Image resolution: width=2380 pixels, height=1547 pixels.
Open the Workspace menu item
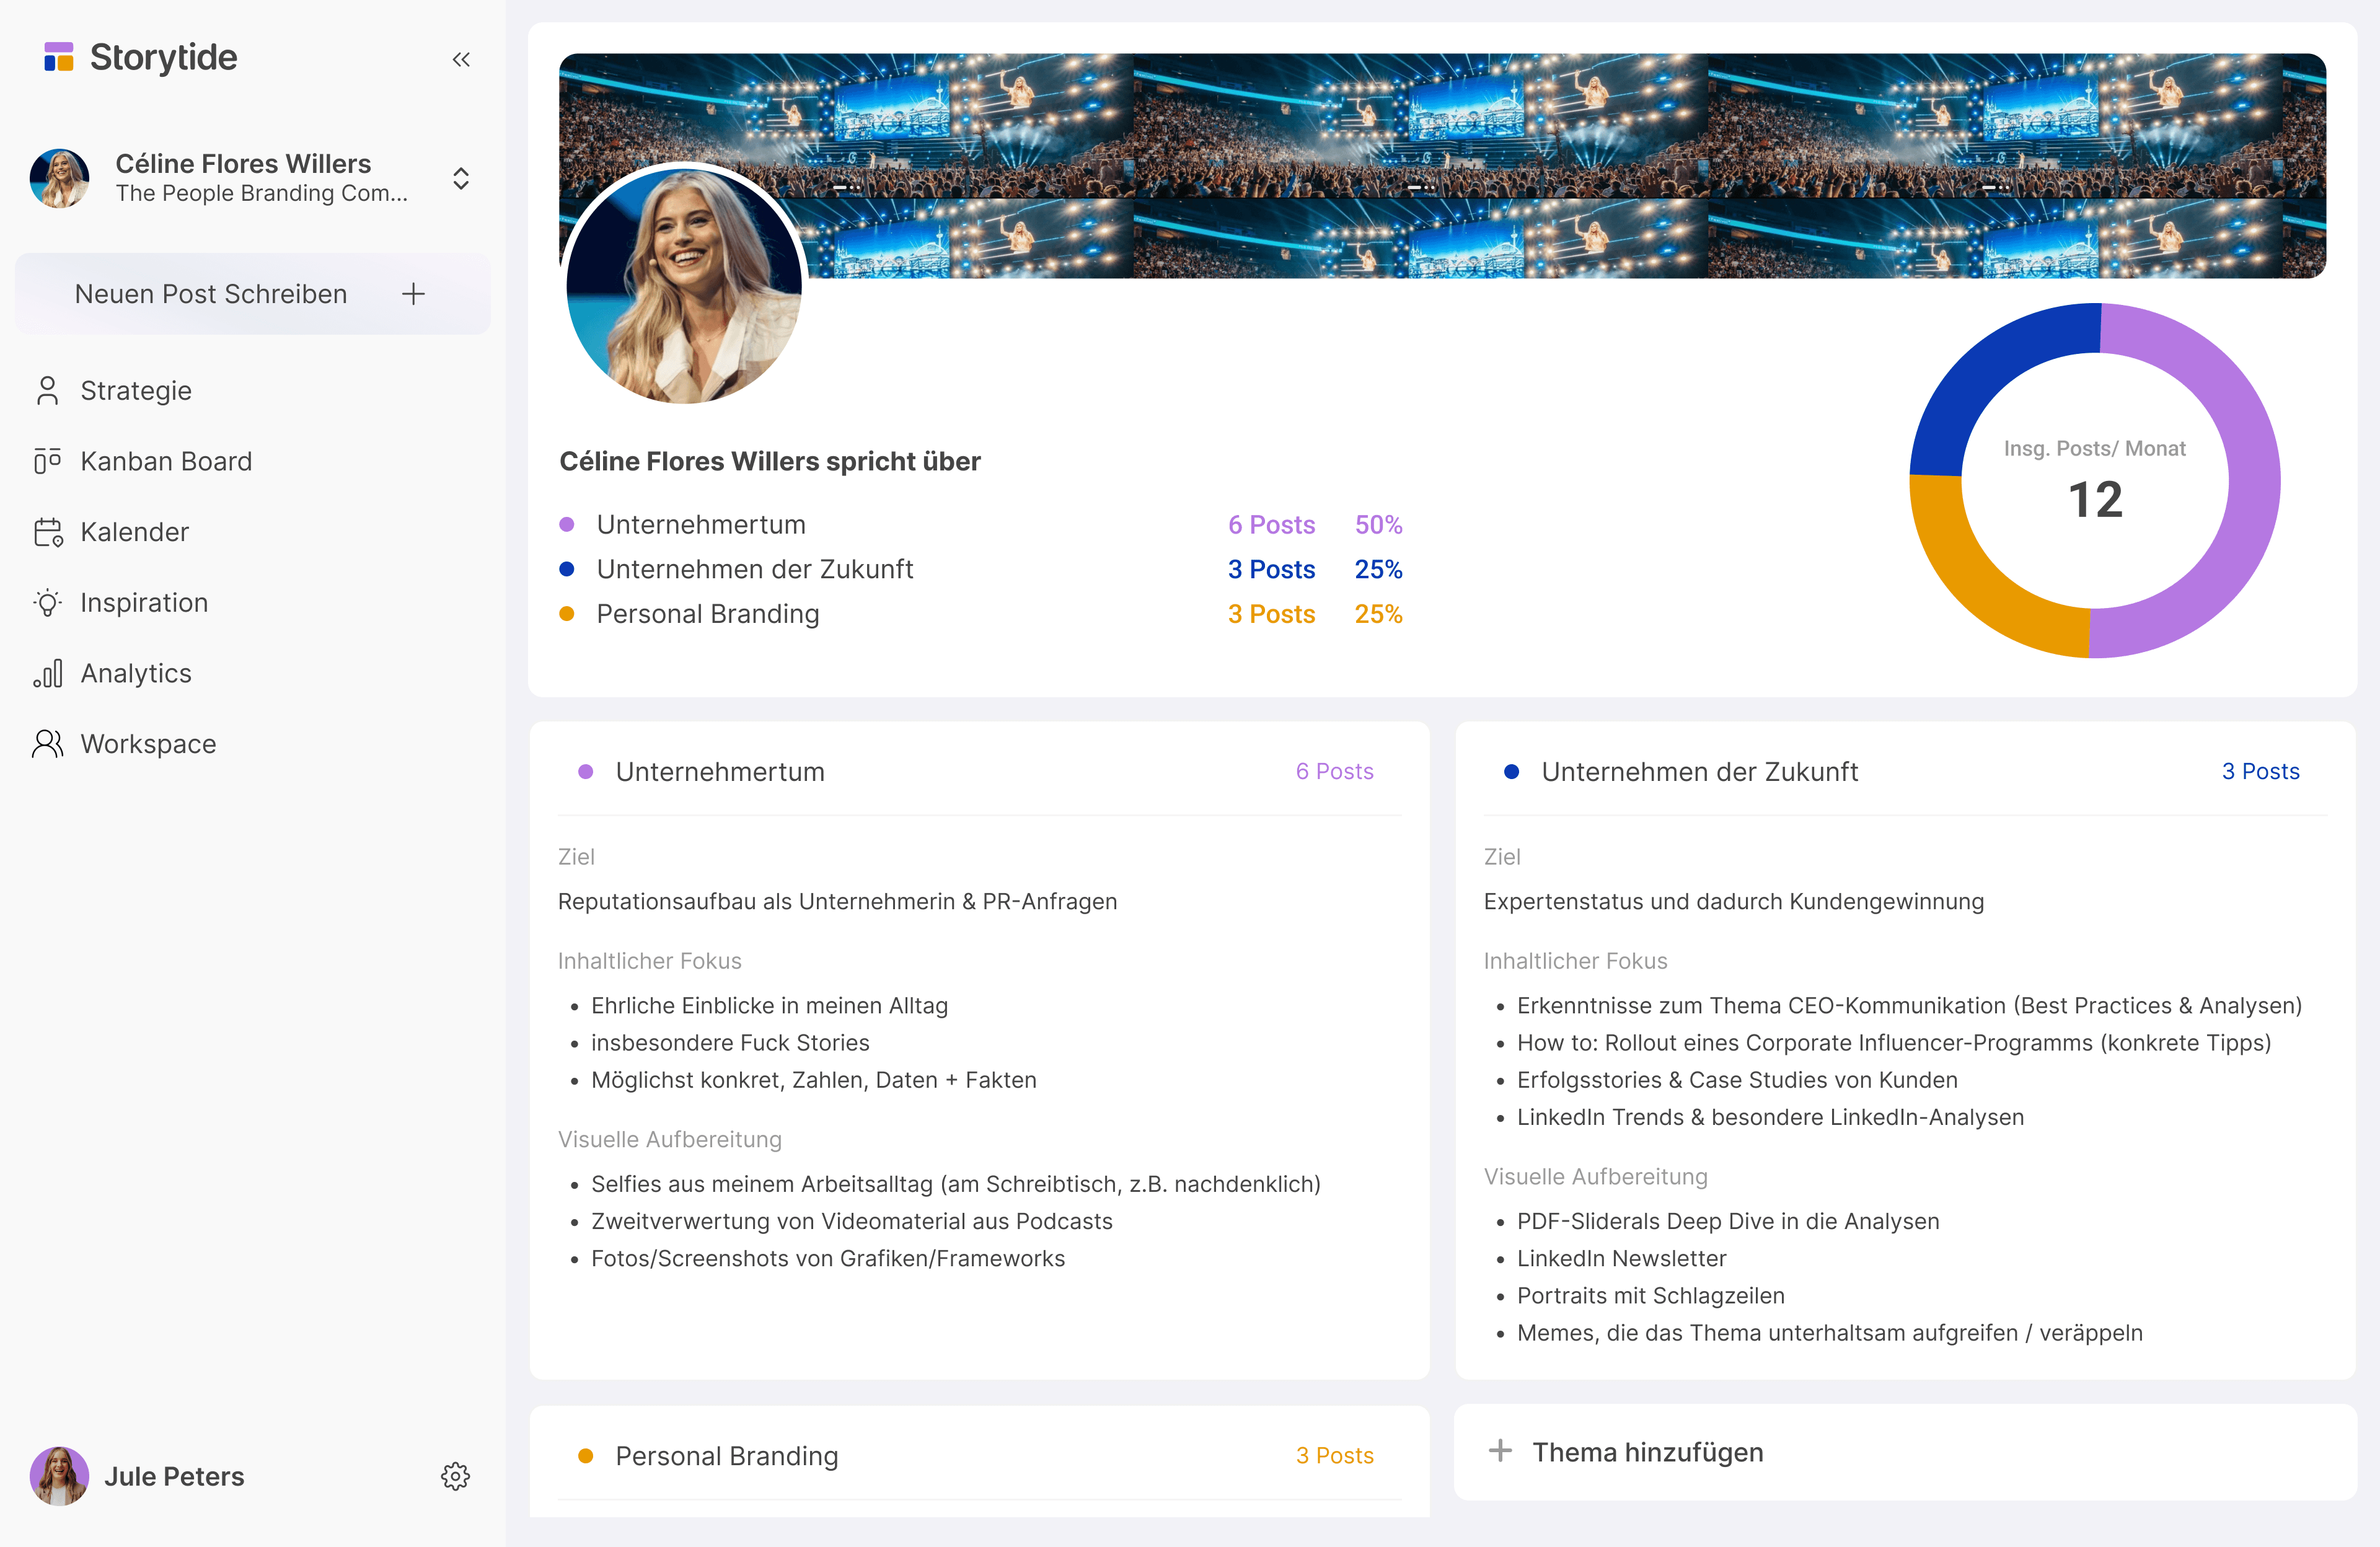click(148, 744)
